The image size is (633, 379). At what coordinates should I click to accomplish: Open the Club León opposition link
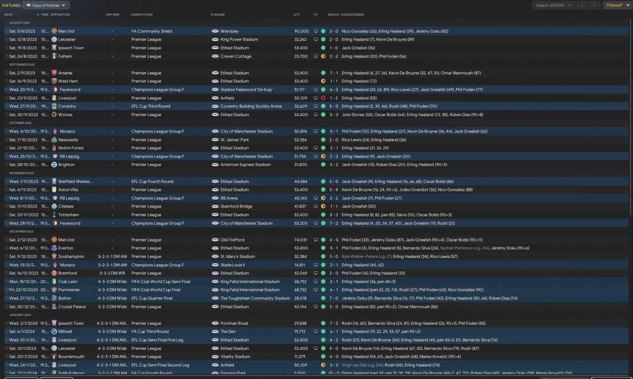coord(68,282)
